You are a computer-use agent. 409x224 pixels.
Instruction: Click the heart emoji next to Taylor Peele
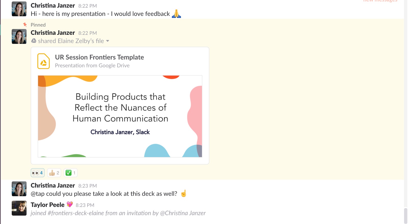(x=70, y=204)
